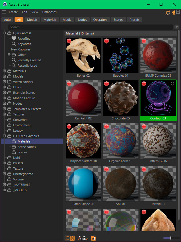The height and width of the screenshot is (242, 181).
Task: Toggle the Presets filter button
Action: (x=134, y=20)
